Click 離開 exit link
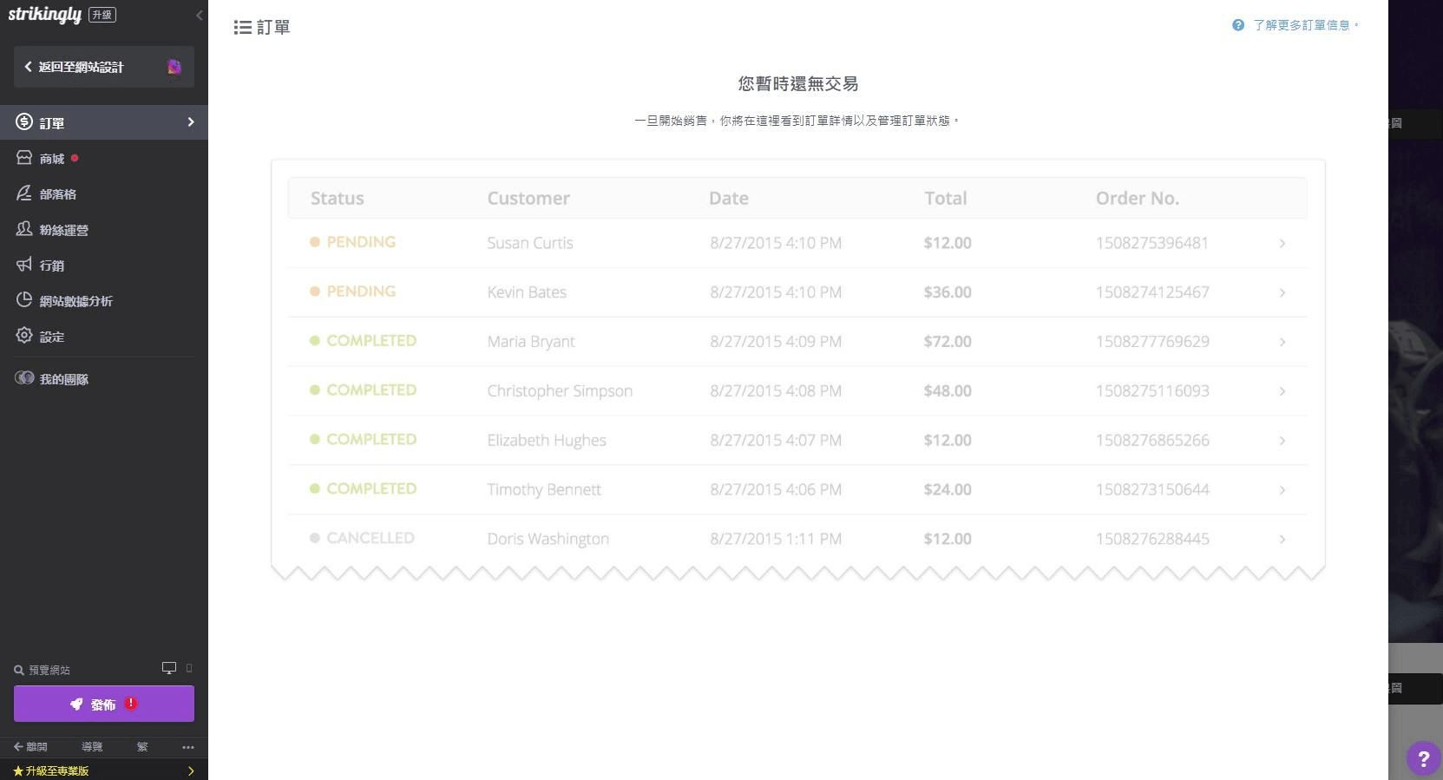1443x780 pixels. click(x=30, y=747)
